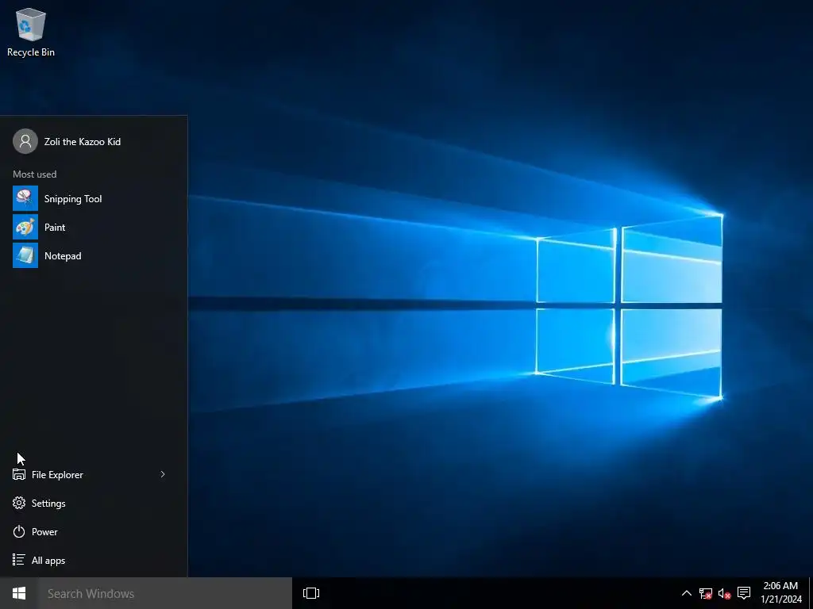
Task: Open Action Center notifications icon
Action: 744,593
